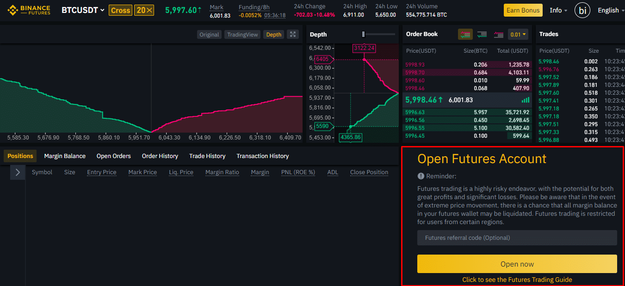The image size is (625, 286).
Task: Select the ask price 5998.60 row
Action: [x=467, y=80]
